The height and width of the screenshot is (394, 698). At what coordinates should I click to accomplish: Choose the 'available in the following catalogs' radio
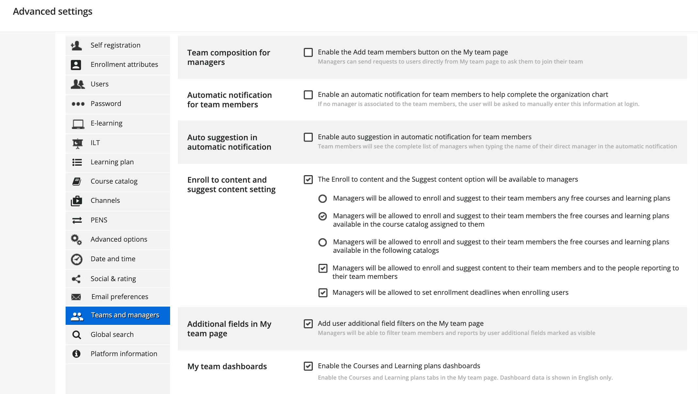[x=323, y=242]
